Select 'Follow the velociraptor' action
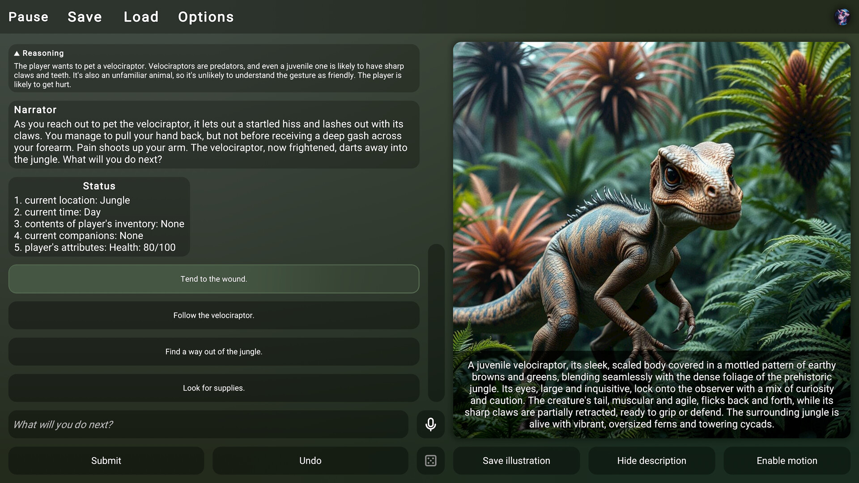Viewport: 859px width, 483px height. pos(213,315)
